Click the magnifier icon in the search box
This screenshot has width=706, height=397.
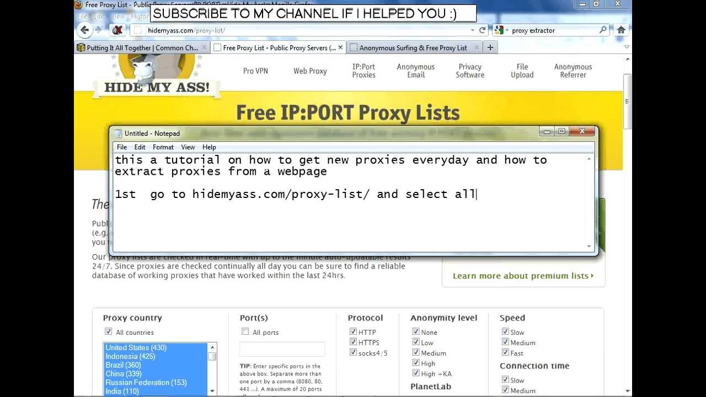[x=603, y=30]
